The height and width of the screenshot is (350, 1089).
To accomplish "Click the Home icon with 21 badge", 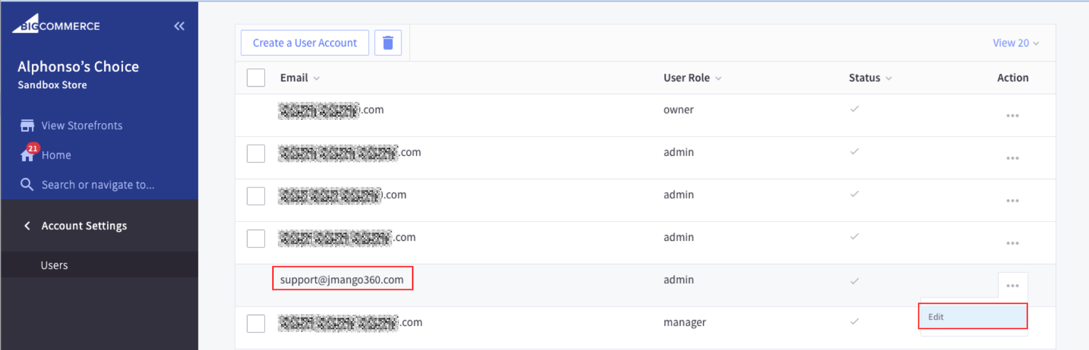I will coord(28,154).
